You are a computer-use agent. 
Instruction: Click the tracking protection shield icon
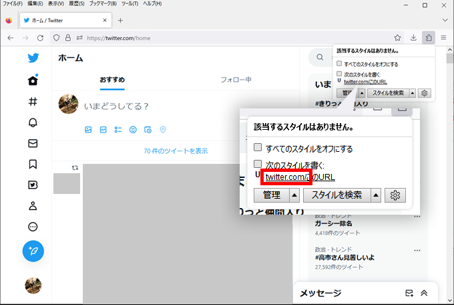click(x=57, y=37)
